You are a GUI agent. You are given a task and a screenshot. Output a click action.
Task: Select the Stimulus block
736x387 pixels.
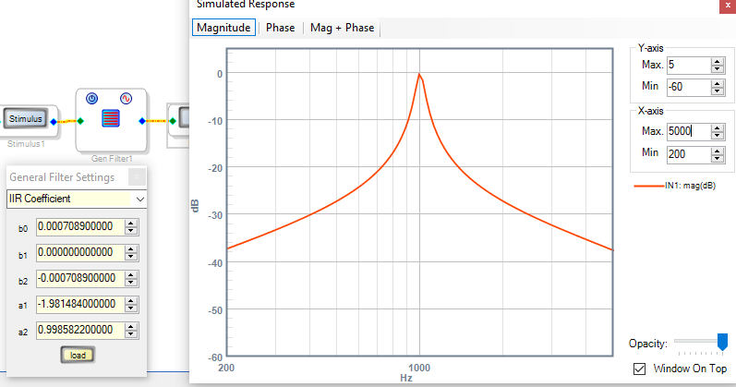(26, 119)
